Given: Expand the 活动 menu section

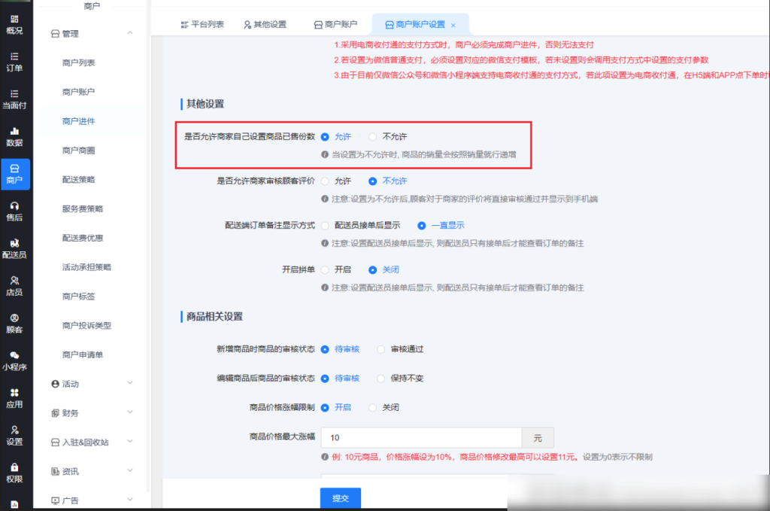Looking at the screenshot, I should pos(130,384).
